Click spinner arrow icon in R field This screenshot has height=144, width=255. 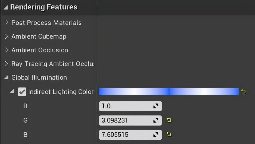click(x=156, y=106)
